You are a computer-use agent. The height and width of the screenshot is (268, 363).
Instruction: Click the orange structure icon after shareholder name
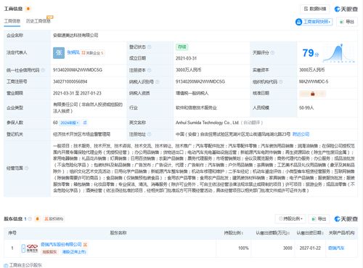[85, 245]
